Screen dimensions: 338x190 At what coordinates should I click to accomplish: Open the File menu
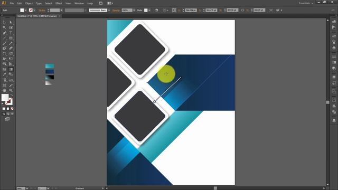pyautogui.click(x=12, y=3)
